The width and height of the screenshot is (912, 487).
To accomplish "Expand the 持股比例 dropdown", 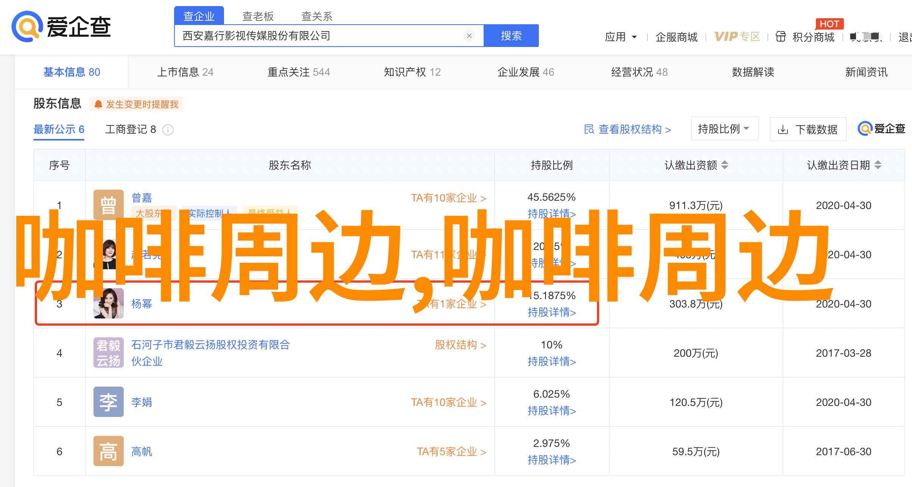I will 725,129.
